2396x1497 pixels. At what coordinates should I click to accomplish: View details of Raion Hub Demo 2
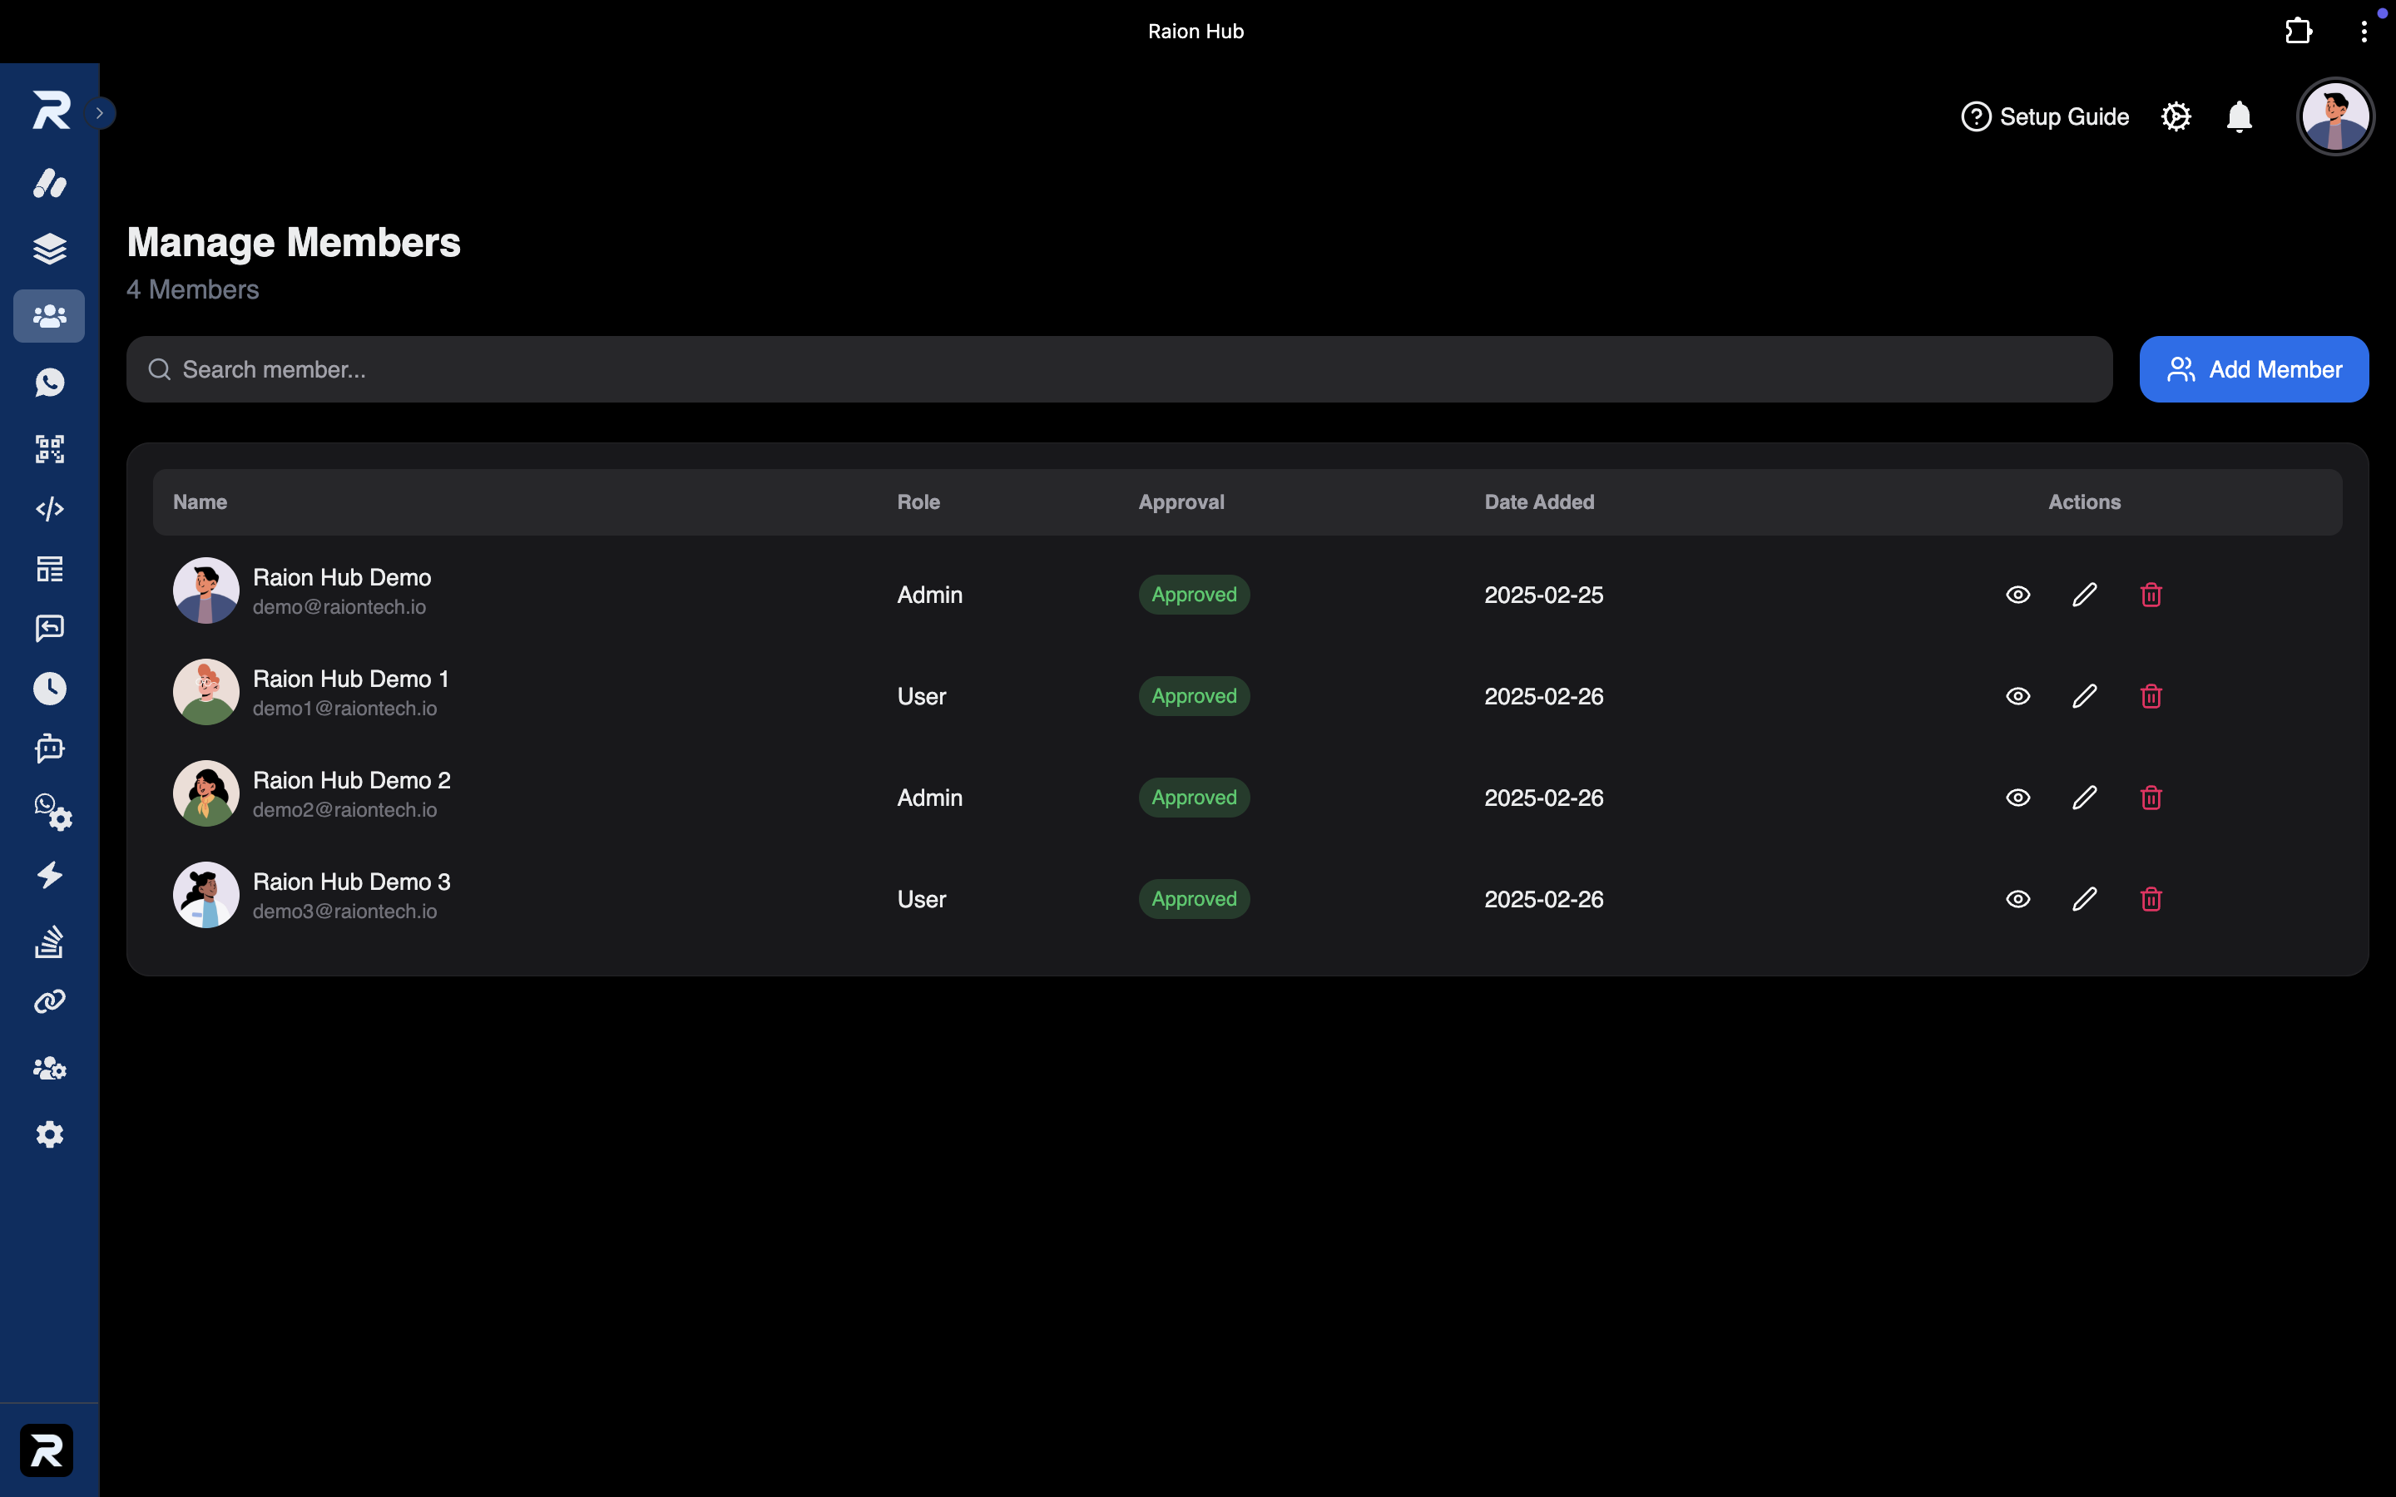click(x=2017, y=798)
